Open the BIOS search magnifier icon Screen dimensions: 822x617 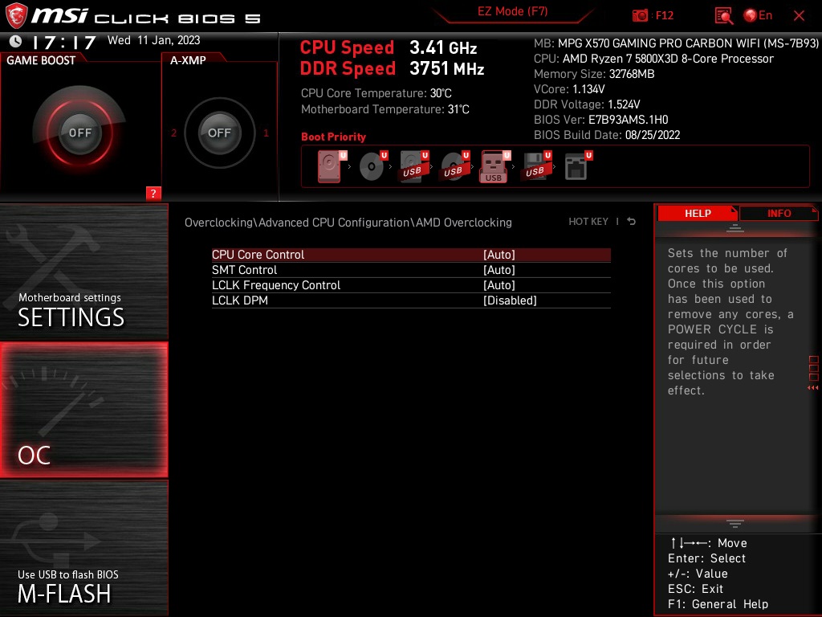723,16
